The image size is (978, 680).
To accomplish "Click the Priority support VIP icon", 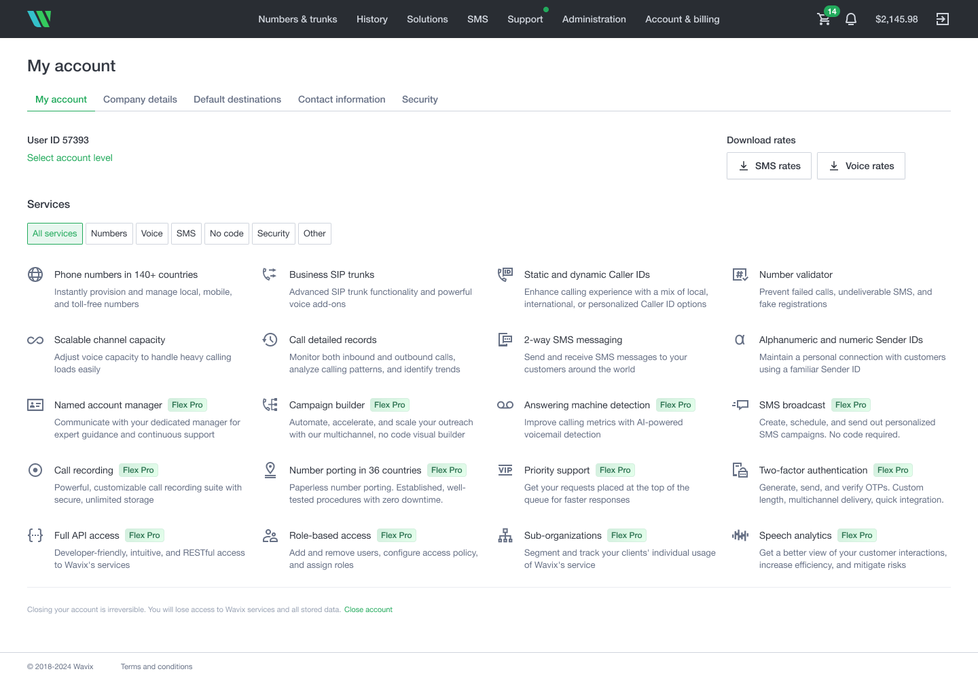I will 505,470.
